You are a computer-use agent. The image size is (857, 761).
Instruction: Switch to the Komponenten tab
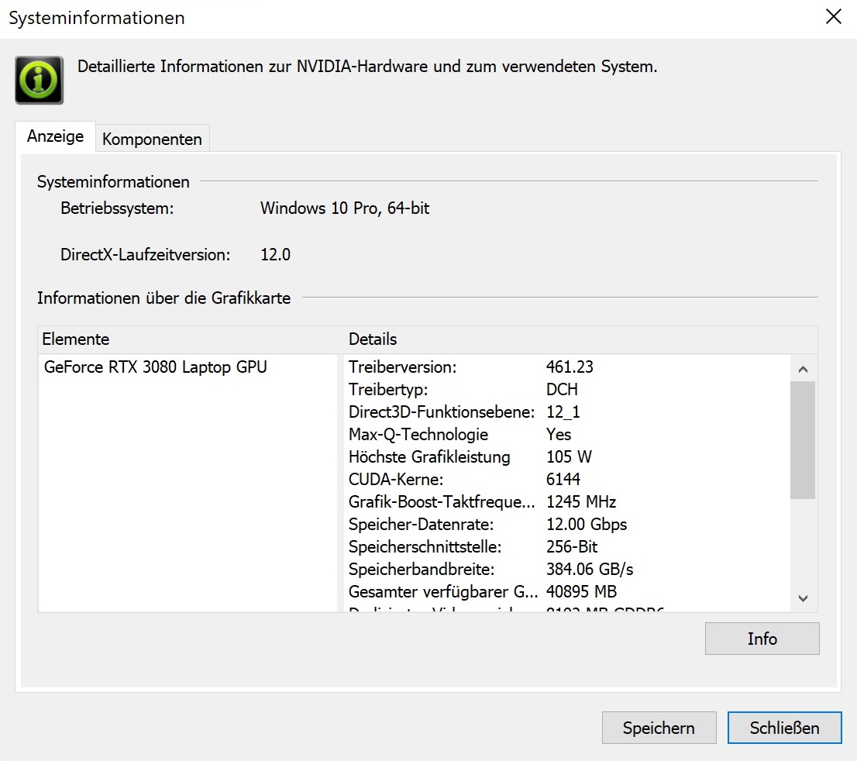pyautogui.click(x=152, y=139)
